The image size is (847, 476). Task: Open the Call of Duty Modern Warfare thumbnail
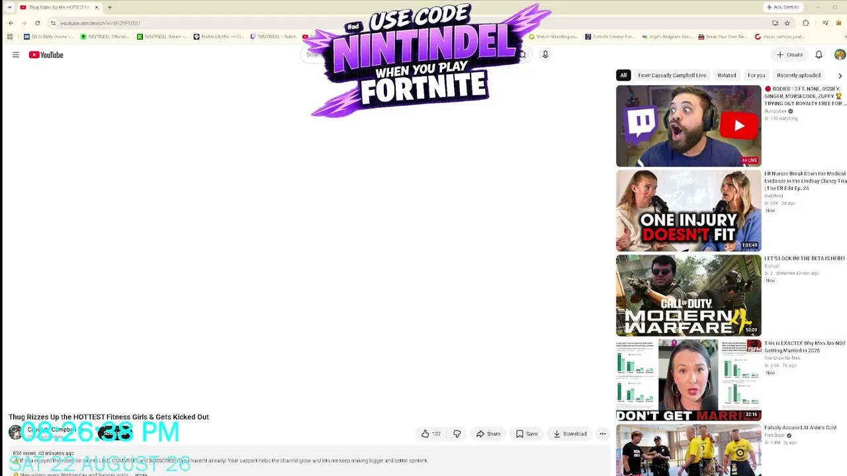click(x=688, y=296)
